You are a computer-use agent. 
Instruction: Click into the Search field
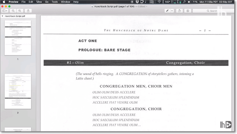tap(213, 11)
